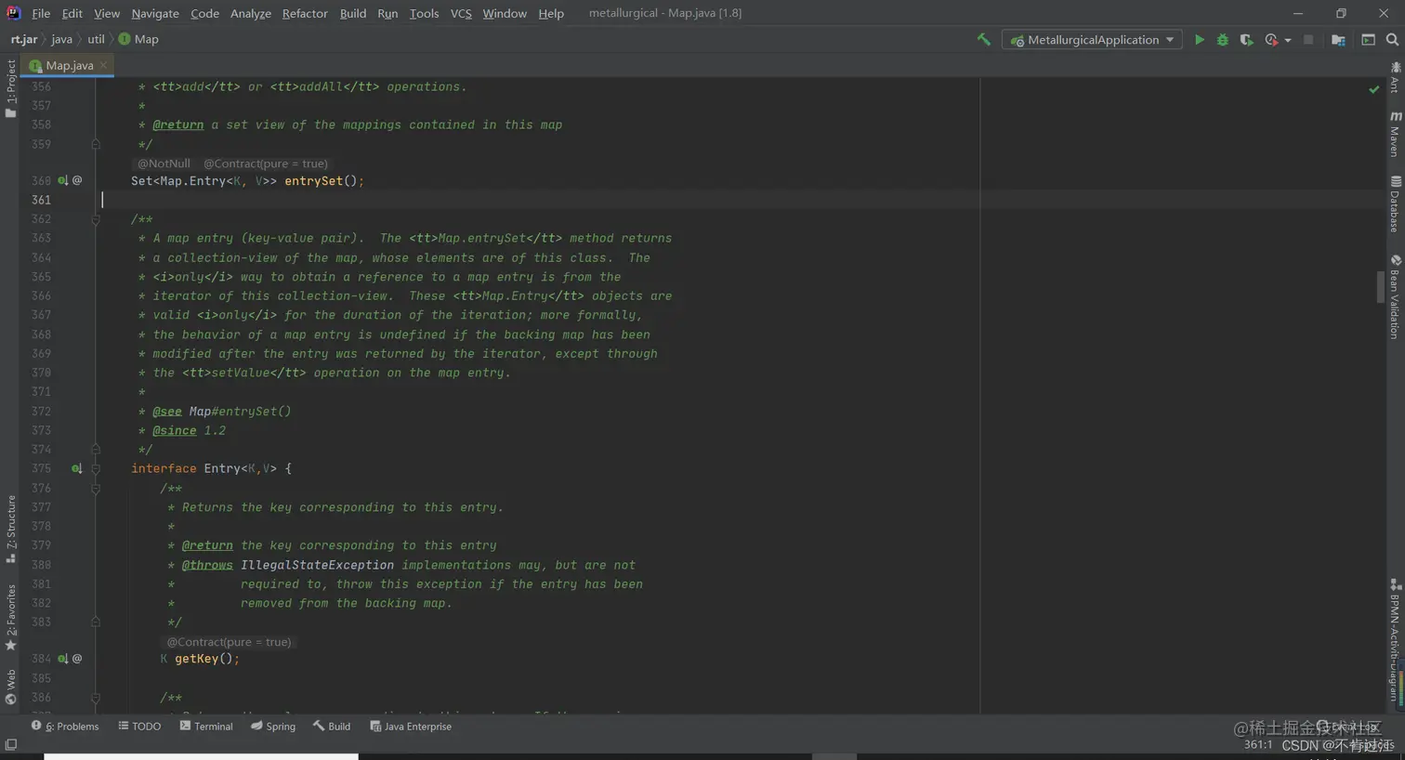Click the Map breadcrumb item
This screenshot has height=760, width=1405.
click(x=138, y=39)
